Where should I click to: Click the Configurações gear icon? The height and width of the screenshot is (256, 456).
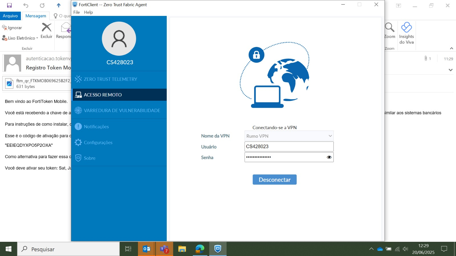click(78, 143)
